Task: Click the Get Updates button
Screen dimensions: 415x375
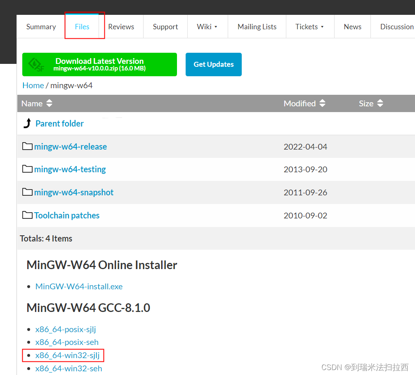Action: pyautogui.click(x=214, y=65)
